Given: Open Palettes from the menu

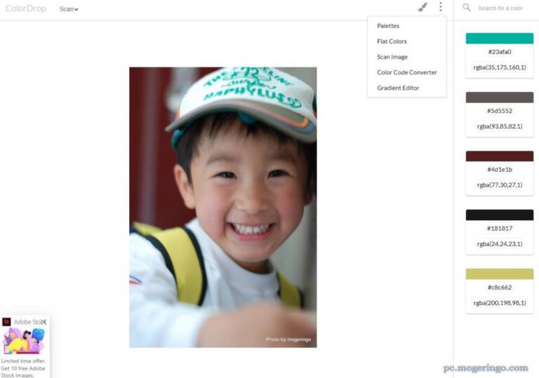Looking at the screenshot, I should (388, 26).
